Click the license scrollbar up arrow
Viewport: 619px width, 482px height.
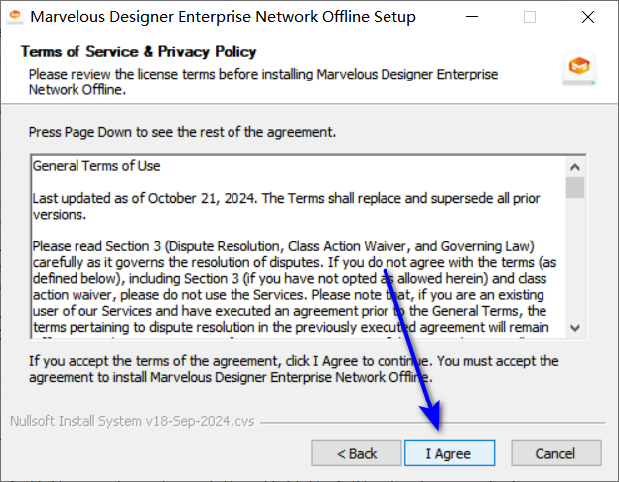click(575, 165)
